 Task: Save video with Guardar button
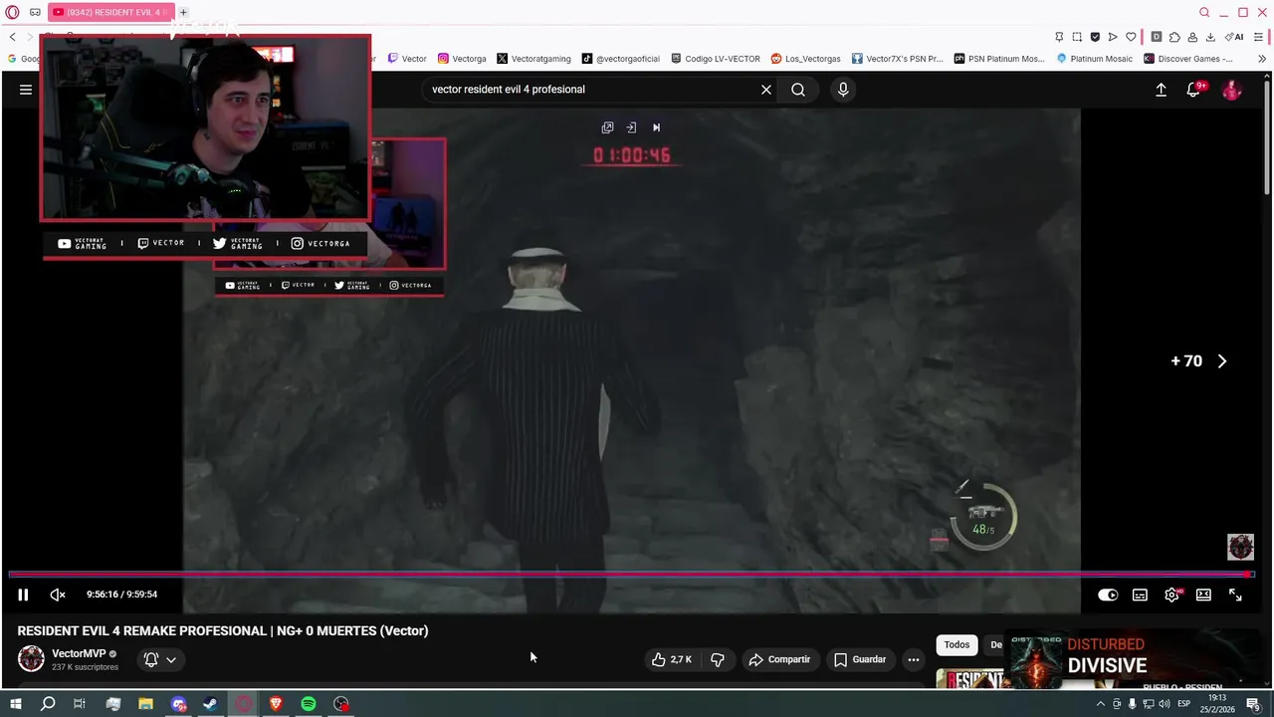[x=860, y=659]
